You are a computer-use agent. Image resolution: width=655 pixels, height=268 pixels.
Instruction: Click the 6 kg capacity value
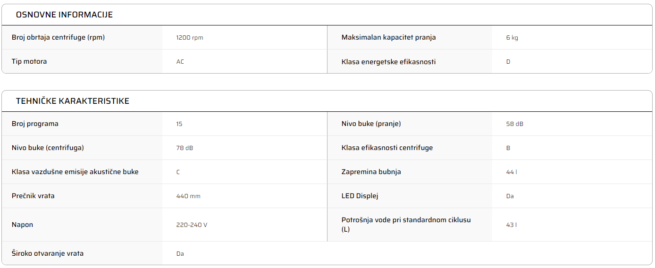pos(512,38)
